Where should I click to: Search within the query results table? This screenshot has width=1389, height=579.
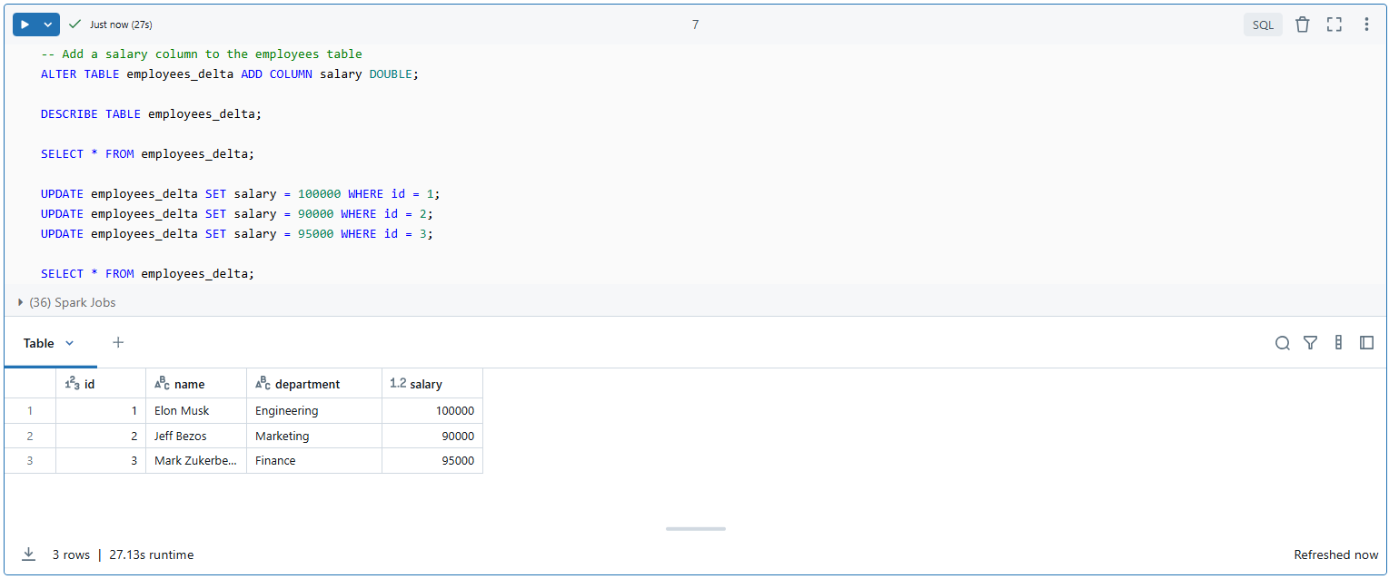pyautogui.click(x=1282, y=343)
